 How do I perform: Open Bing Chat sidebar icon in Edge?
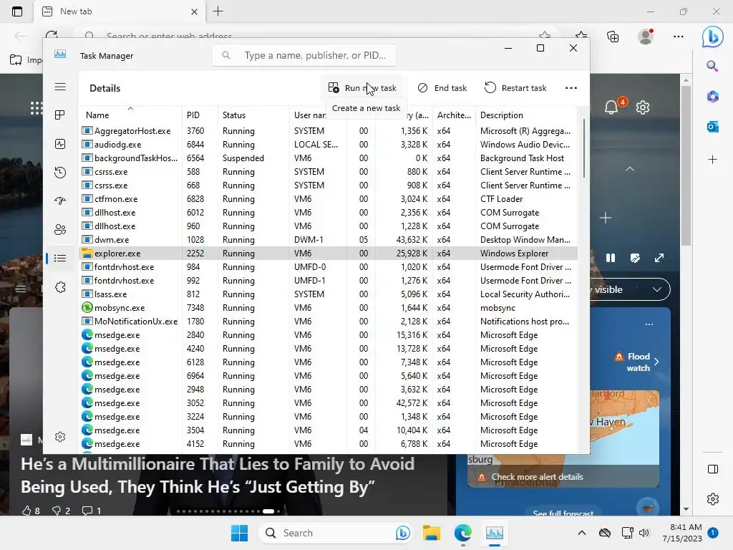pos(712,36)
